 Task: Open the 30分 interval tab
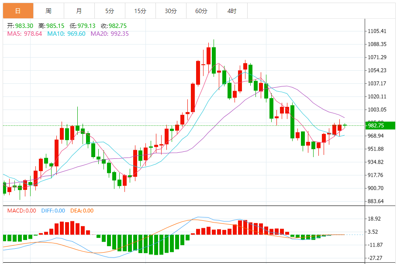171,11
